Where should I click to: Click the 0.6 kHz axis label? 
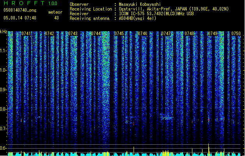pyautogui.click(x=4, y=148)
